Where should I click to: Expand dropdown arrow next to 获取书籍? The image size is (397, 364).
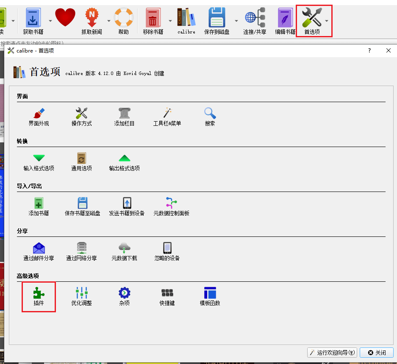tap(50, 21)
